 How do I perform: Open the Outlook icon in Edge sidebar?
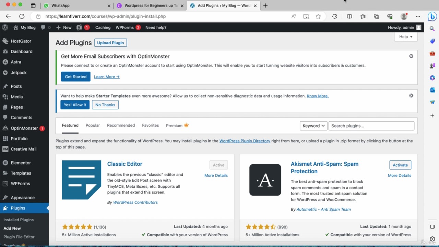pos(432,90)
